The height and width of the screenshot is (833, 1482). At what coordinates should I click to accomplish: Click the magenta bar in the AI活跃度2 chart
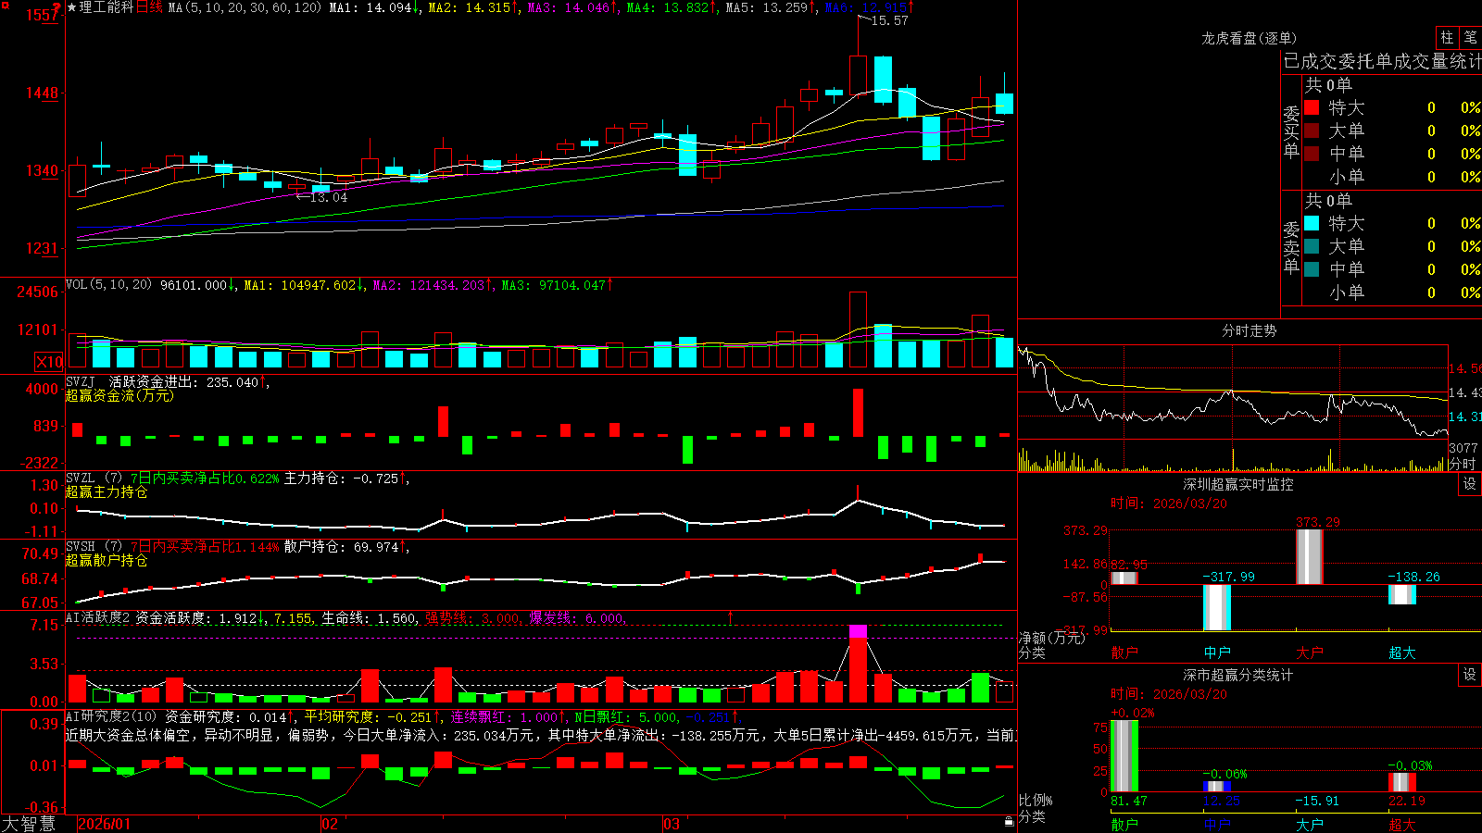858,632
